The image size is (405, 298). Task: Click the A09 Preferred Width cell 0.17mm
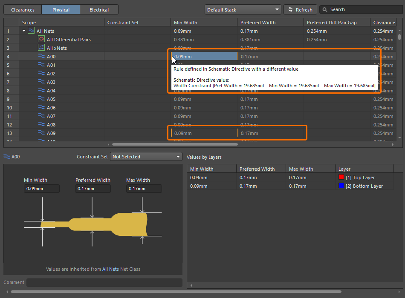pos(270,133)
